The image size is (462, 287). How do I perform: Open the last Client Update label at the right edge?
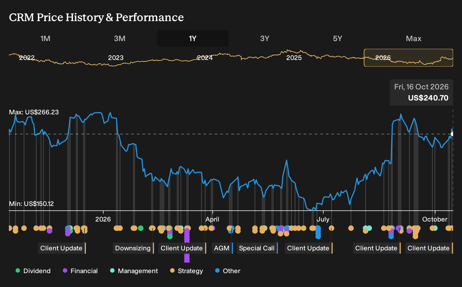click(429, 248)
